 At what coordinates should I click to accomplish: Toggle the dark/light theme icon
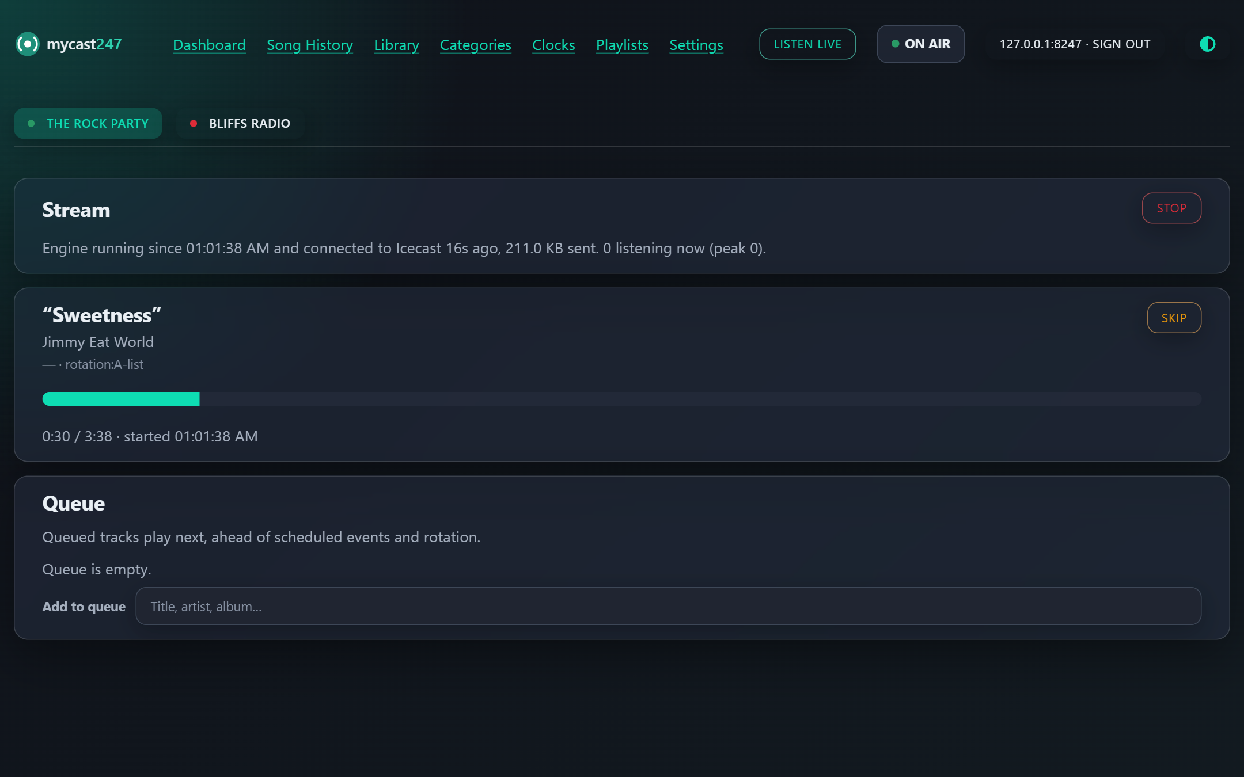1207,44
